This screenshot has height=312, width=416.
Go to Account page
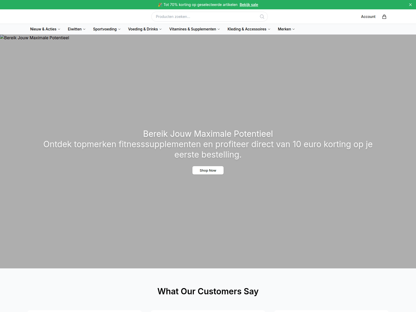368,17
